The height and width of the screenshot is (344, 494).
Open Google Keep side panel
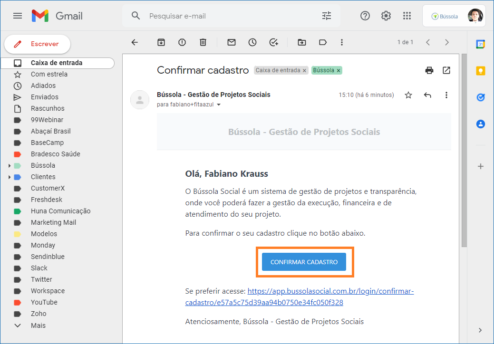(481, 71)
